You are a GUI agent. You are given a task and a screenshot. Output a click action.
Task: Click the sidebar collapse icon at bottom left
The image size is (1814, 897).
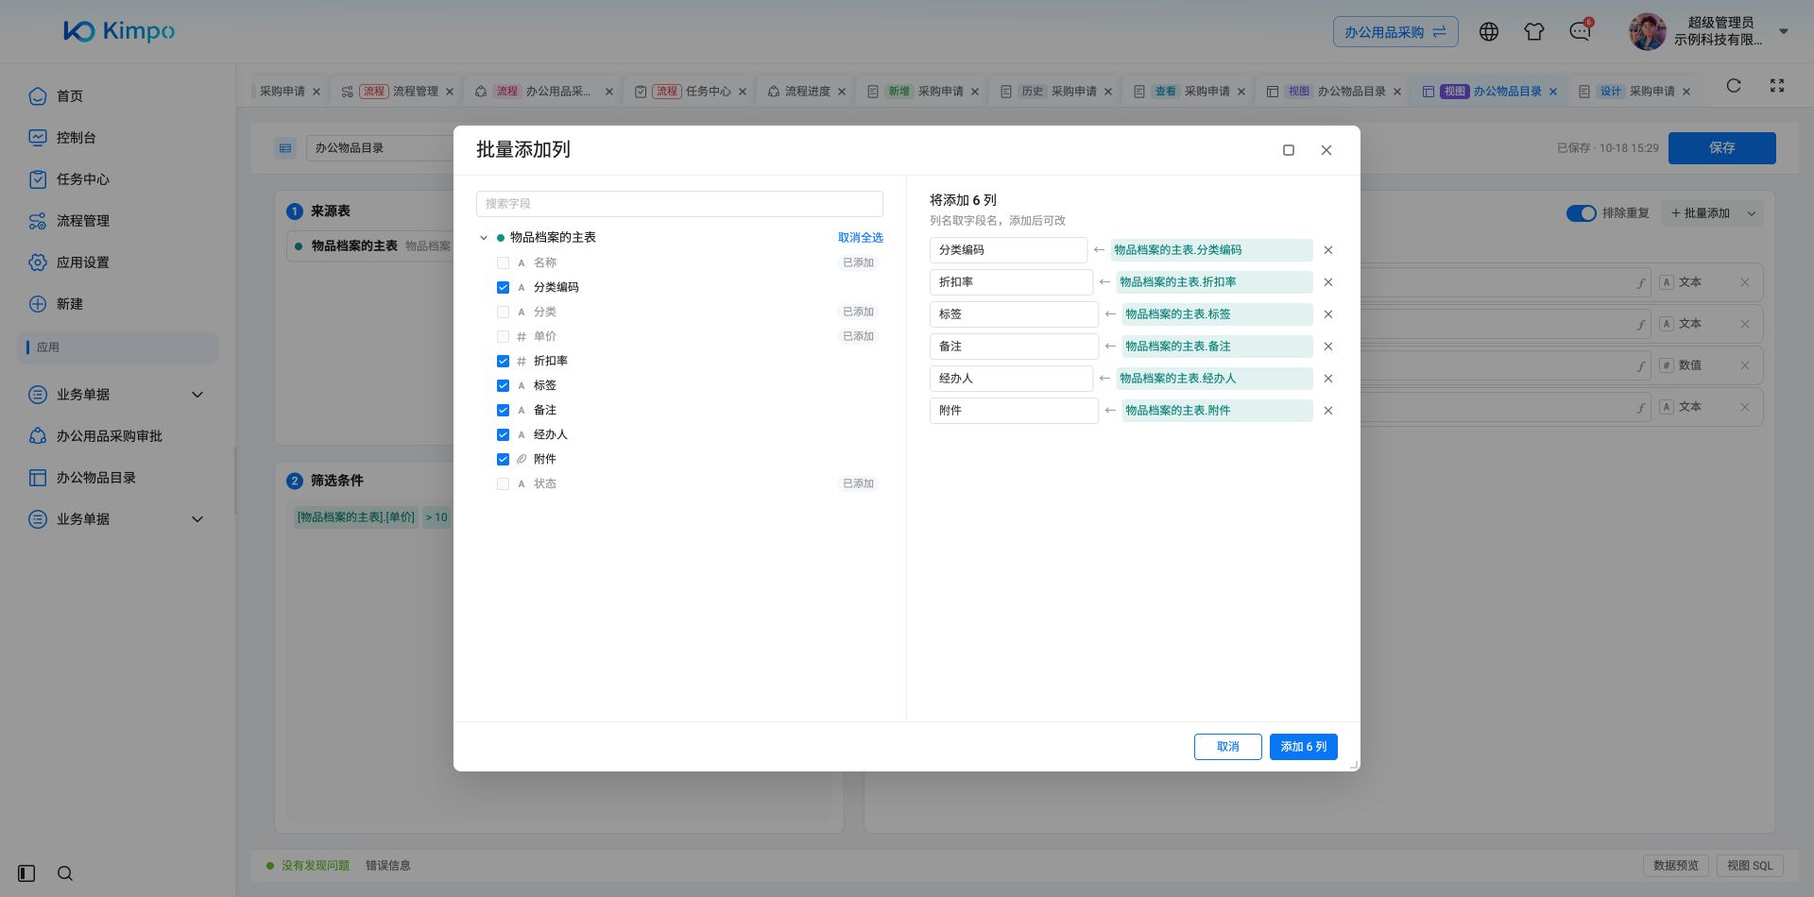pyautogui.click(x=26, y=873)
